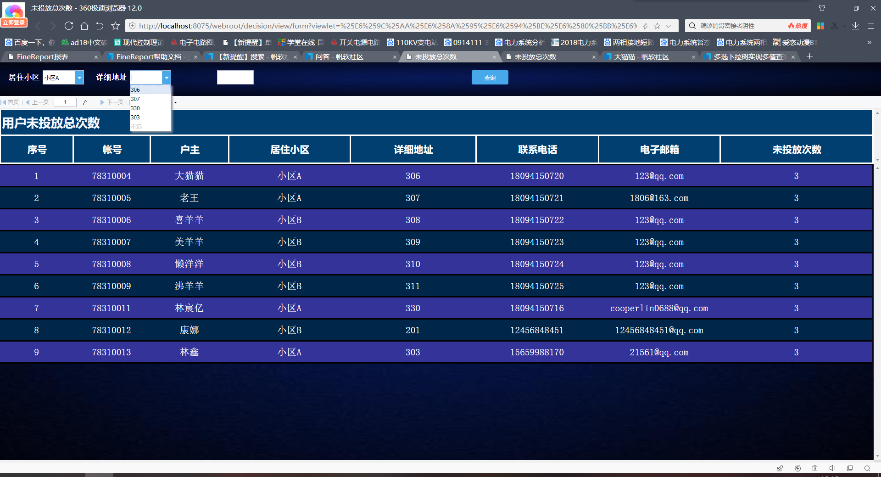The height and width of the screenshot is (477, 881).
Task: Collapse the 详细地址 dropdown arrow
Action: 167,78
